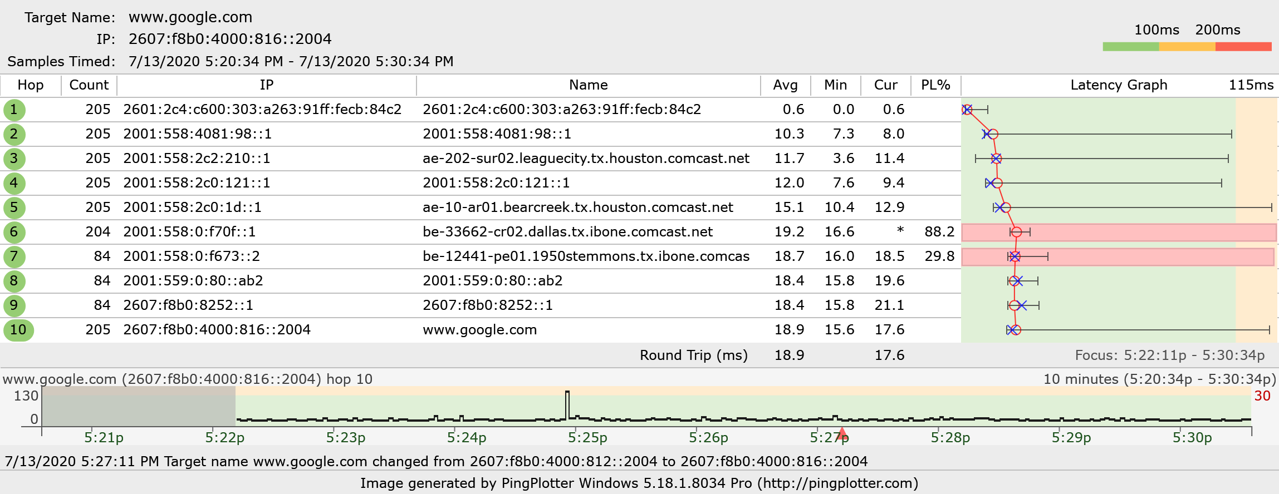Click the IP 2607:f8b0:8252::1 in IP column
The width and height of the screenshot is (1279, 494).
click(188, 305)
